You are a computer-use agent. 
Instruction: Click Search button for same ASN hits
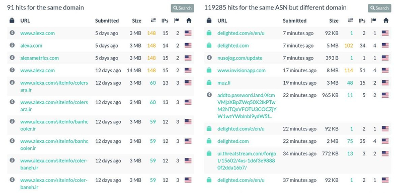(379, 8)
